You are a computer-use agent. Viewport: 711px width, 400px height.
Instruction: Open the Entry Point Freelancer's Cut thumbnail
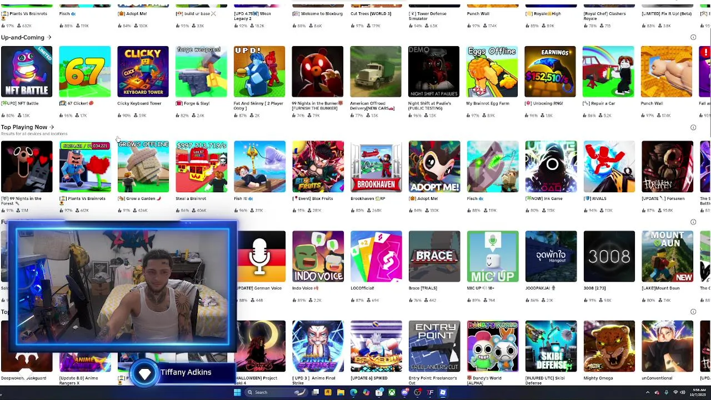434,346
